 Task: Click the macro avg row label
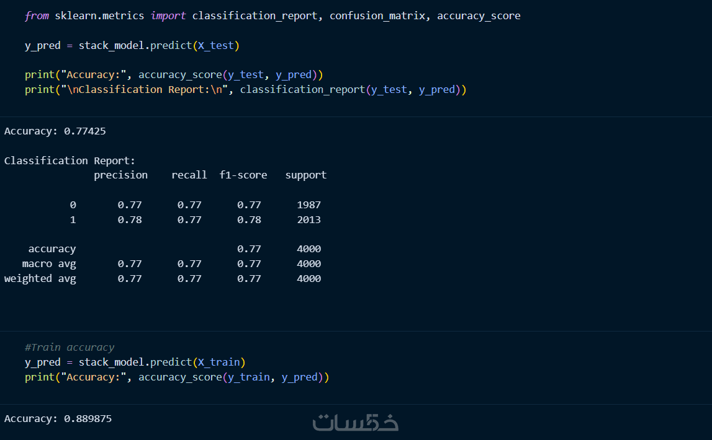tap(49, 263)
